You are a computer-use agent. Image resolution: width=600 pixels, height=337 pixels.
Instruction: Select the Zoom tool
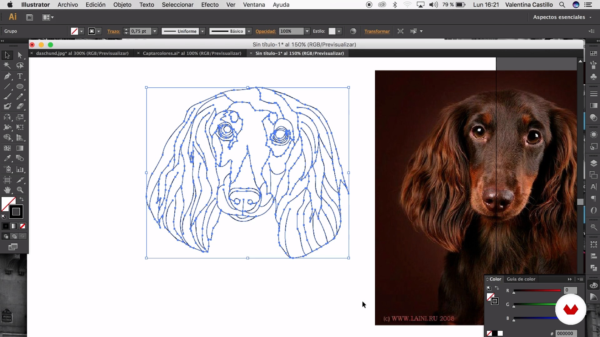(20, 190)
